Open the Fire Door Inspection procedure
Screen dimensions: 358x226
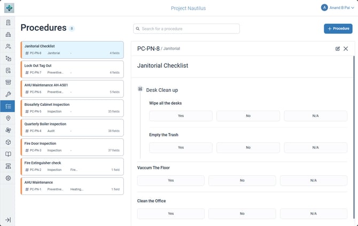click(x=72, y=147)
